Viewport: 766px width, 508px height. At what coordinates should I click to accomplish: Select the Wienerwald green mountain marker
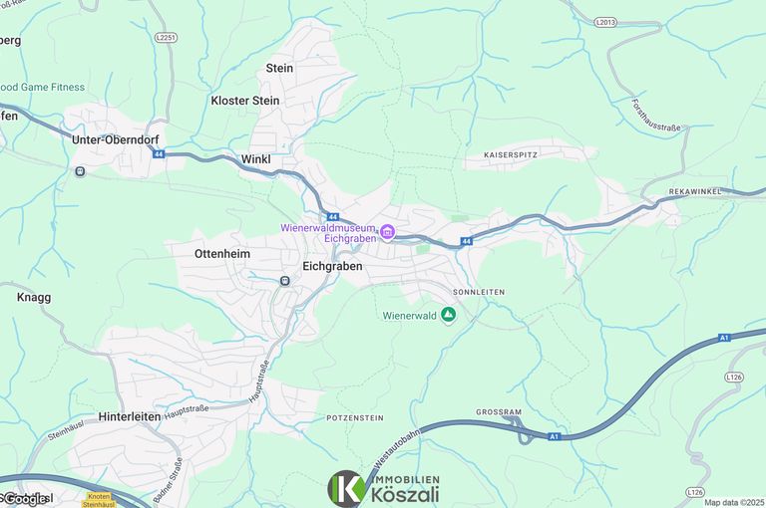click(x=448, y=315)
